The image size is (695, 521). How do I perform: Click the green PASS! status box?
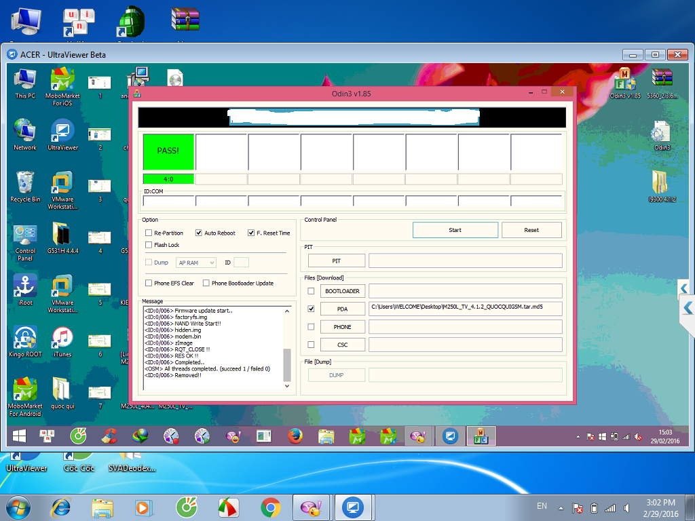(x=168, y=151)
